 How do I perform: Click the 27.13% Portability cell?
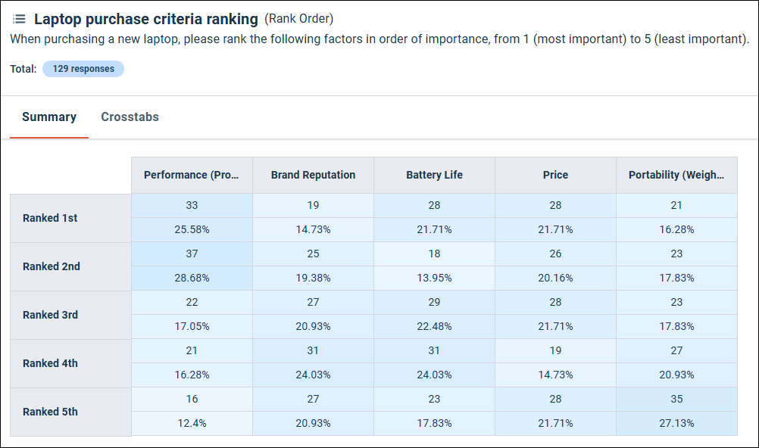pos(676,423)
